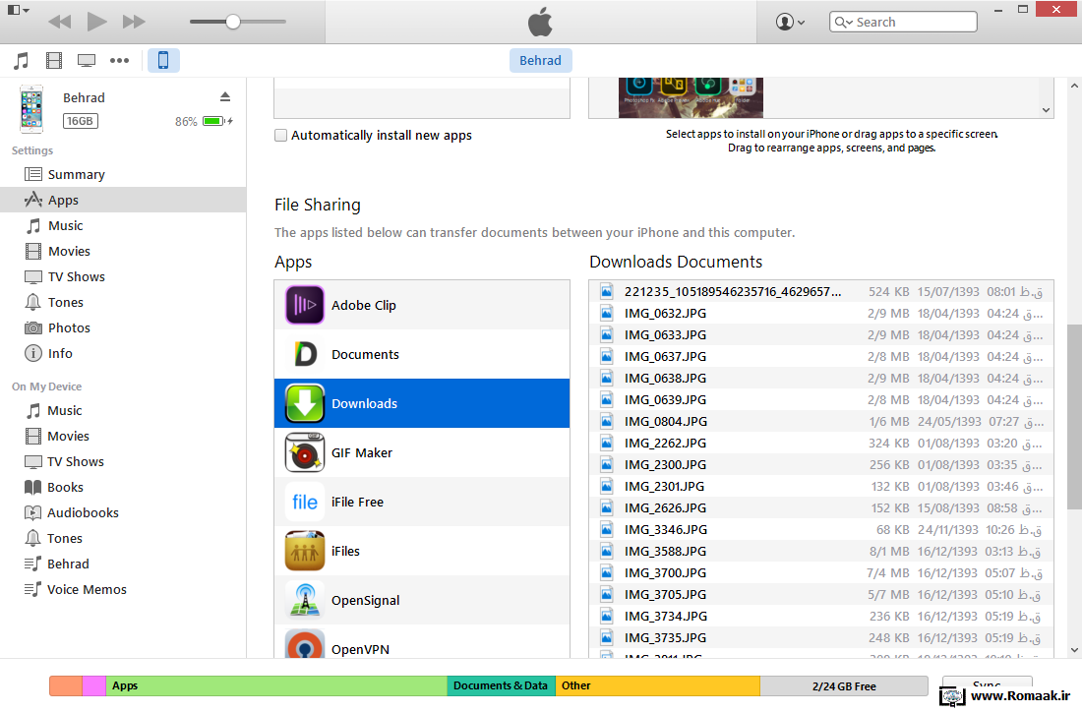This screenshot has height=713, width=1082.
Task: Select file IMG_0639.JPG
Action: 821,399
